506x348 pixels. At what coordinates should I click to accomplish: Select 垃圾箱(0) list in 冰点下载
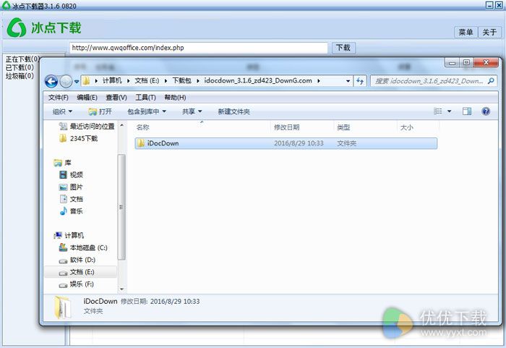click(20, 76)
